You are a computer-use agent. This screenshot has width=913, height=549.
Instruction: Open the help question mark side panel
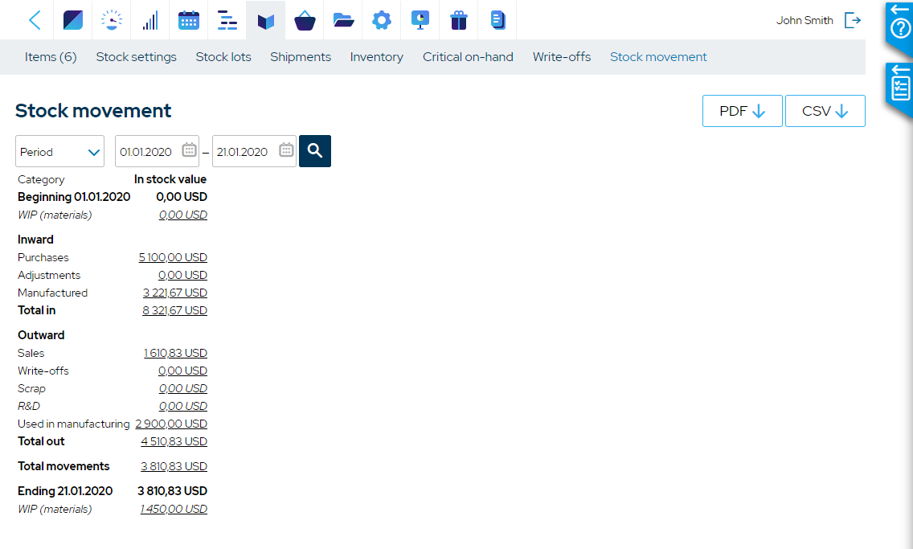(x=900, y=28)
